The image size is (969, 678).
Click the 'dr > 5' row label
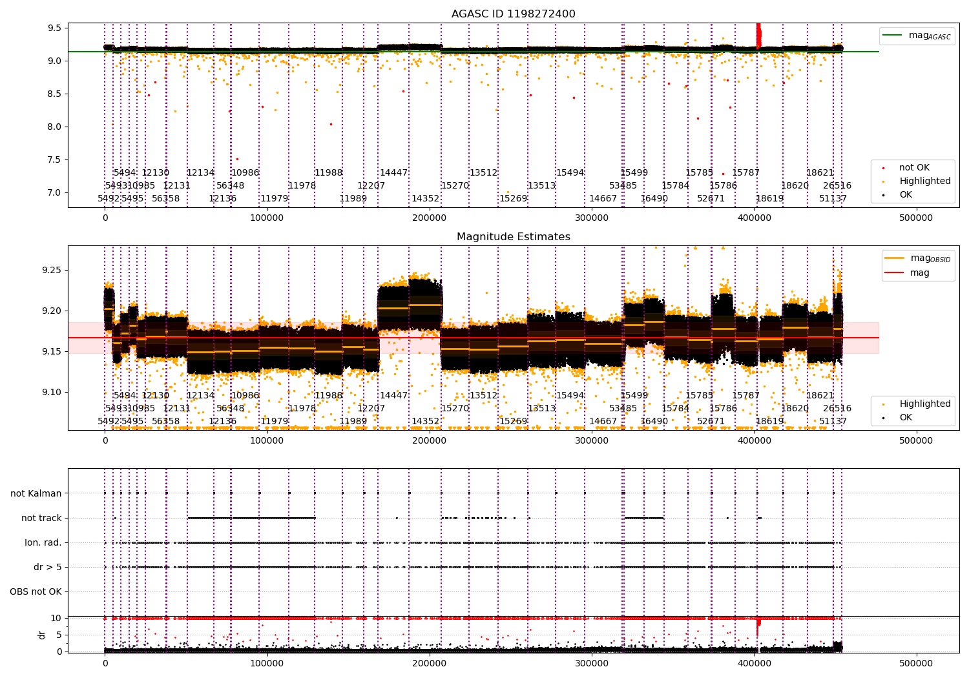coord(48,567)
